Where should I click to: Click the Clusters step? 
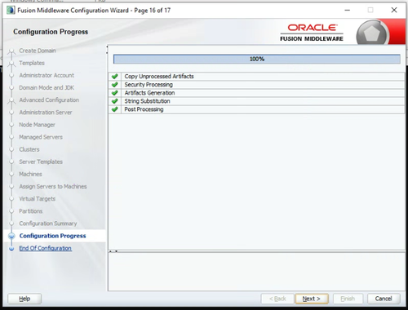click(x=29, y=149)
